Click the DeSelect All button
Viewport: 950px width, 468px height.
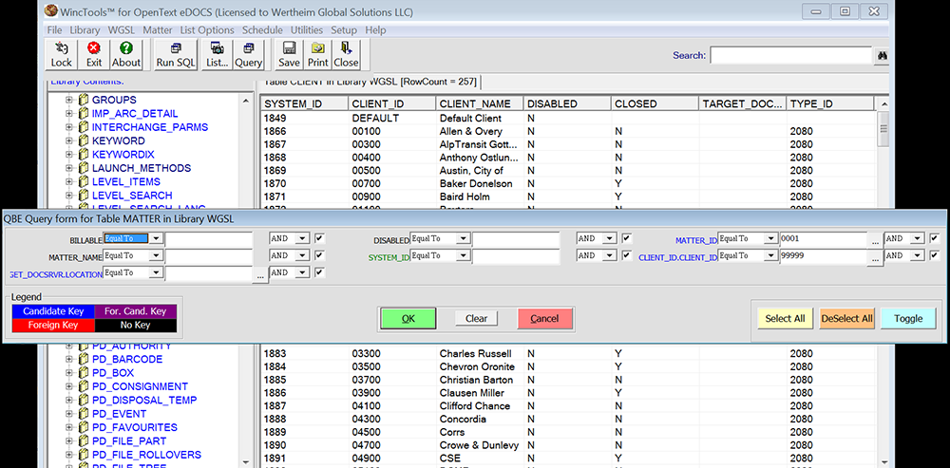click(x=846, y=318)
